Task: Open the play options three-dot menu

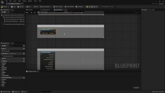Action: point(97,7)
